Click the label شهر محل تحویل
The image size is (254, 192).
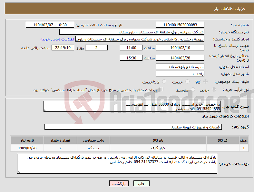click(x=235, y=74)
